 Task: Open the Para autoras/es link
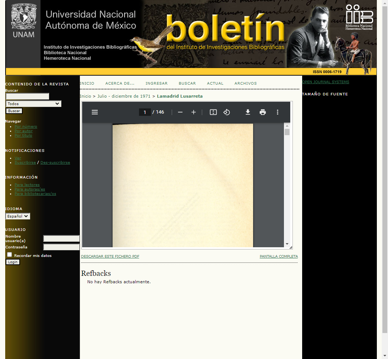pos(30,189)
